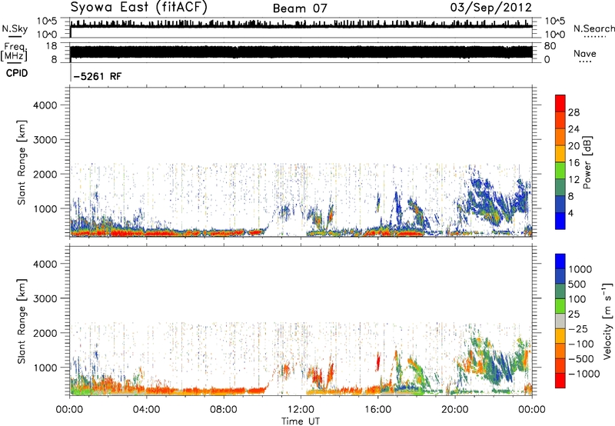615x426 pixels.
Task: Click the '16:00' time axis label
Action: pyautogui.click(x=377, y=410)
